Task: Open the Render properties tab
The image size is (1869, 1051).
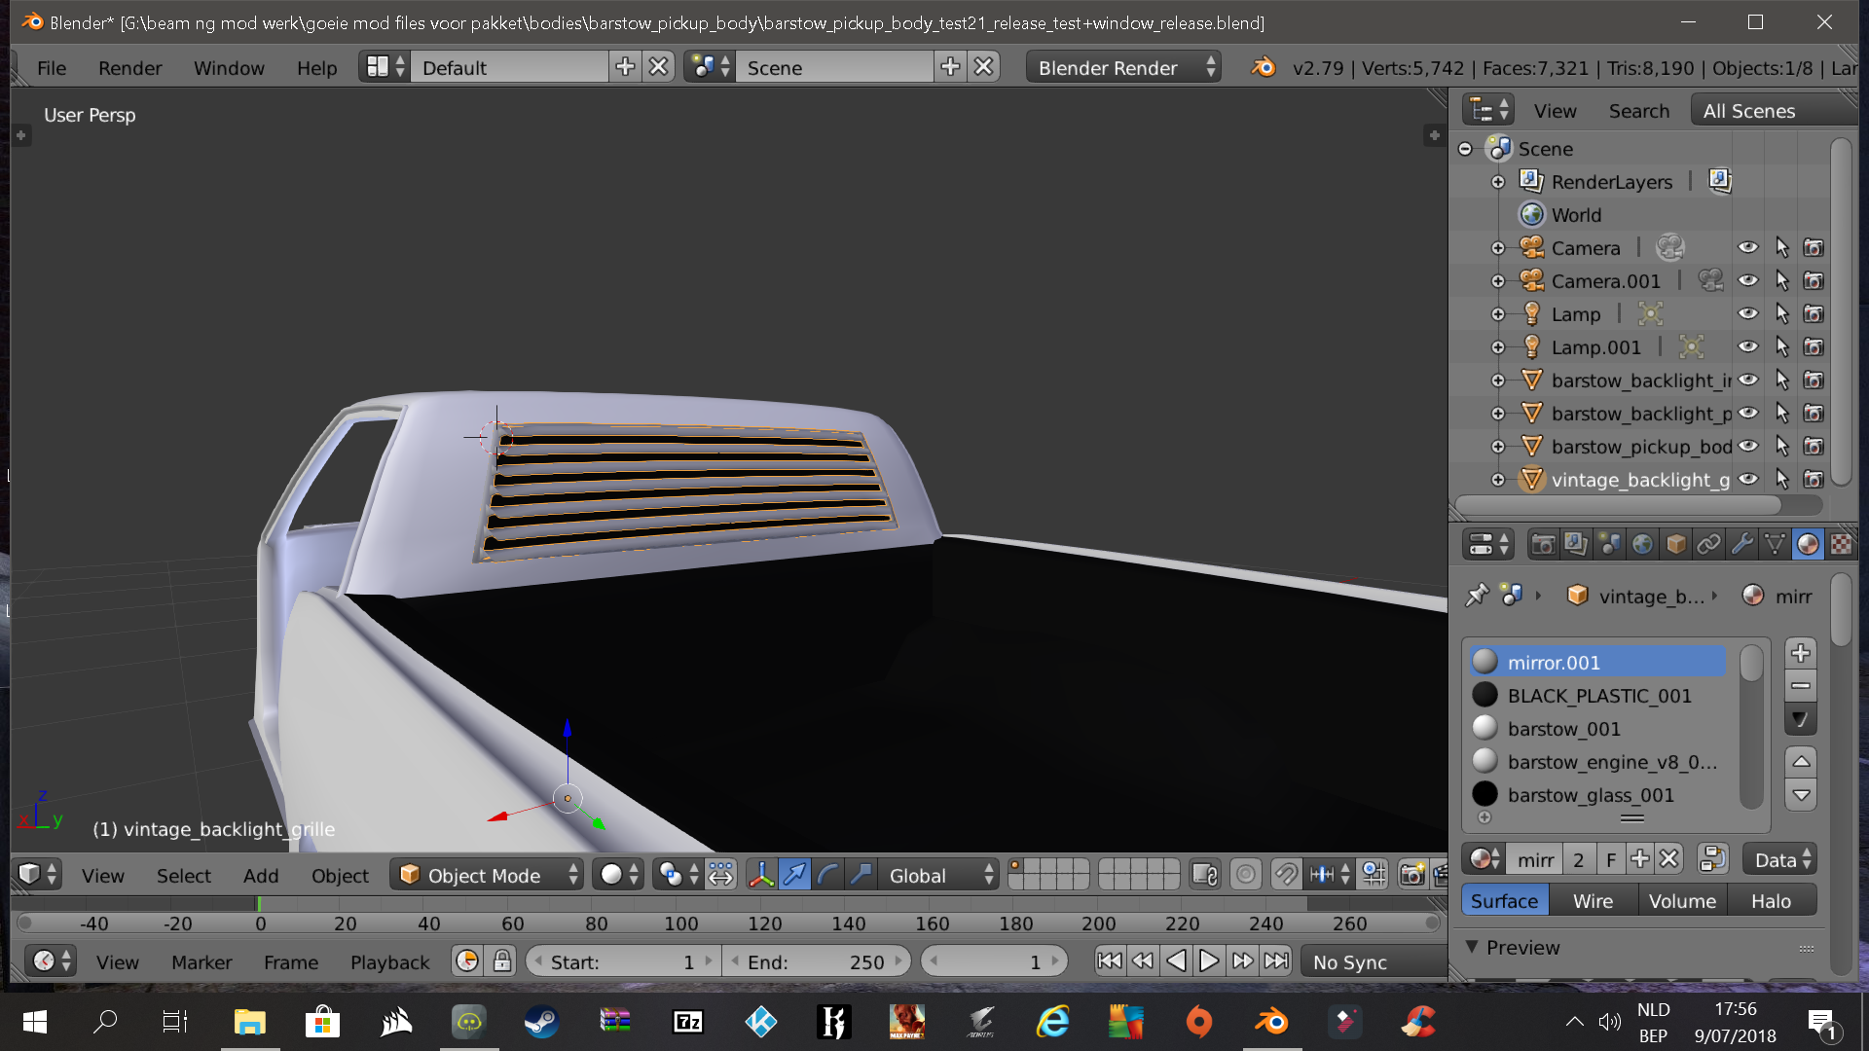Action: [1543, 544]
